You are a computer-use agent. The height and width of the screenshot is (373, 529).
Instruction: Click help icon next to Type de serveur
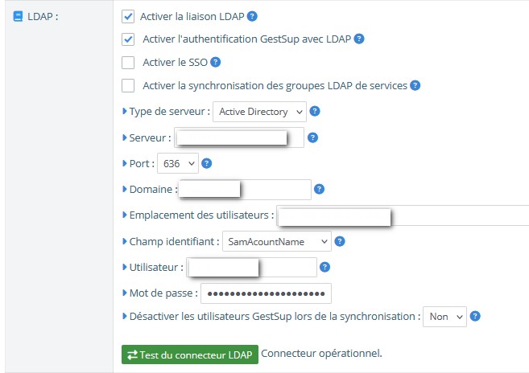click(x=315, y=111)
